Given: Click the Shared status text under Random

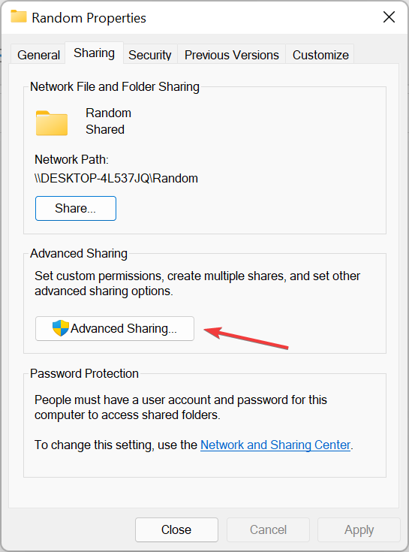Looking at the screenshot, I should click(105, 129).
